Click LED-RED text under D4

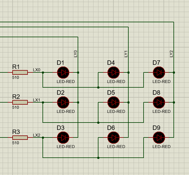(x=116, y=82)
